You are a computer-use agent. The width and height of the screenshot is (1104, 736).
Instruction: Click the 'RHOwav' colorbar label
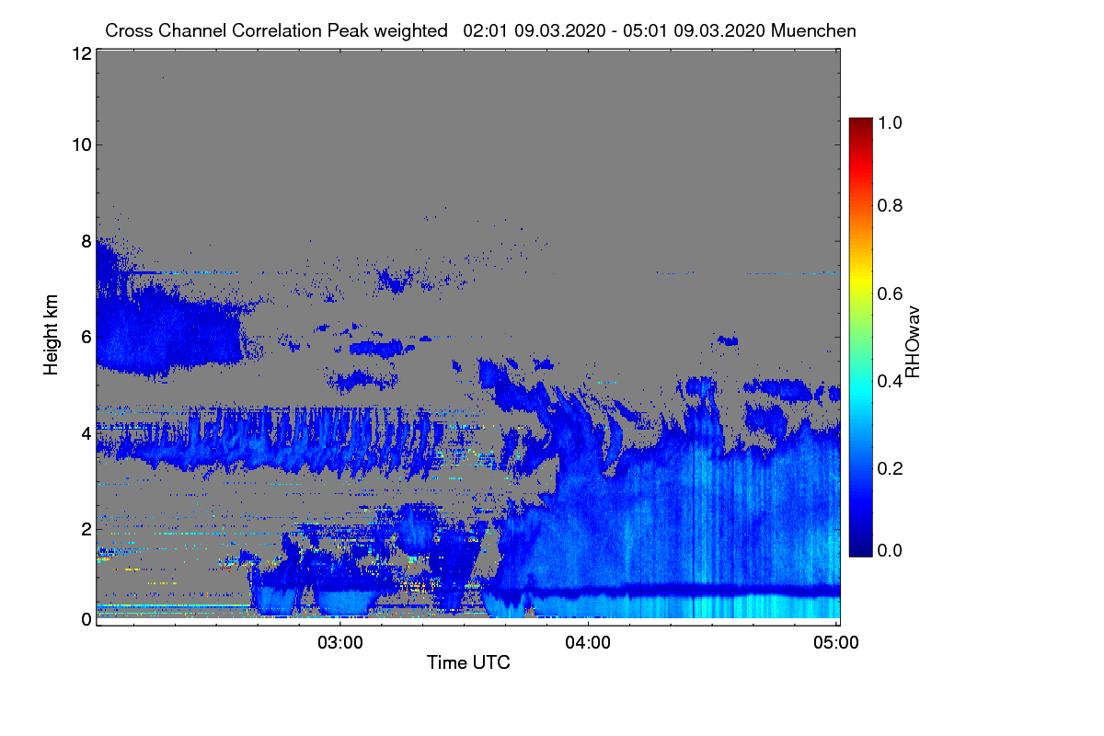(x=914, y=341)
